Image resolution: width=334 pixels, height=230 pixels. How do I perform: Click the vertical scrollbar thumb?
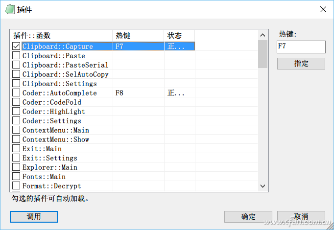point(262,54)
